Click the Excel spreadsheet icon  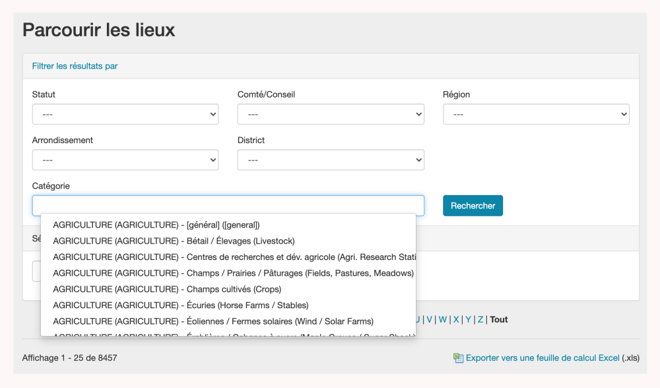click(x=458, y=358)
